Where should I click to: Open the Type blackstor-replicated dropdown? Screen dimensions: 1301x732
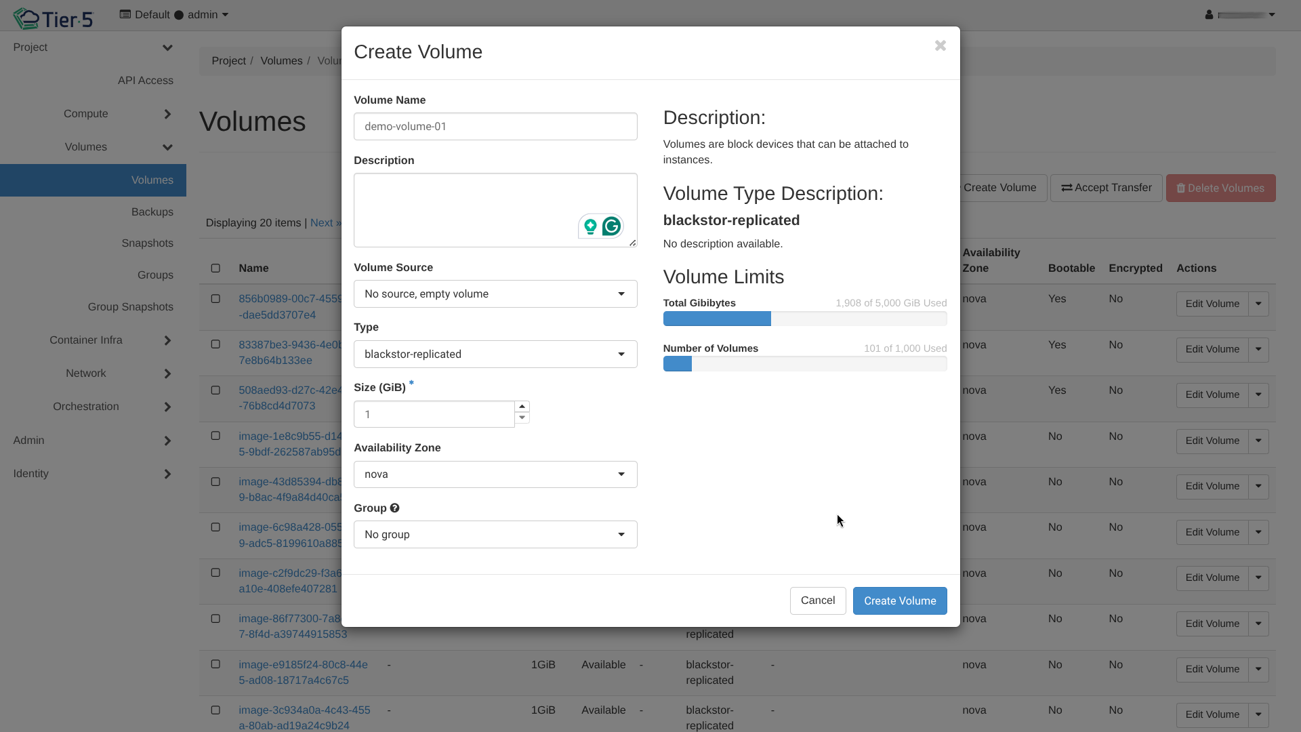pos(495,354)
